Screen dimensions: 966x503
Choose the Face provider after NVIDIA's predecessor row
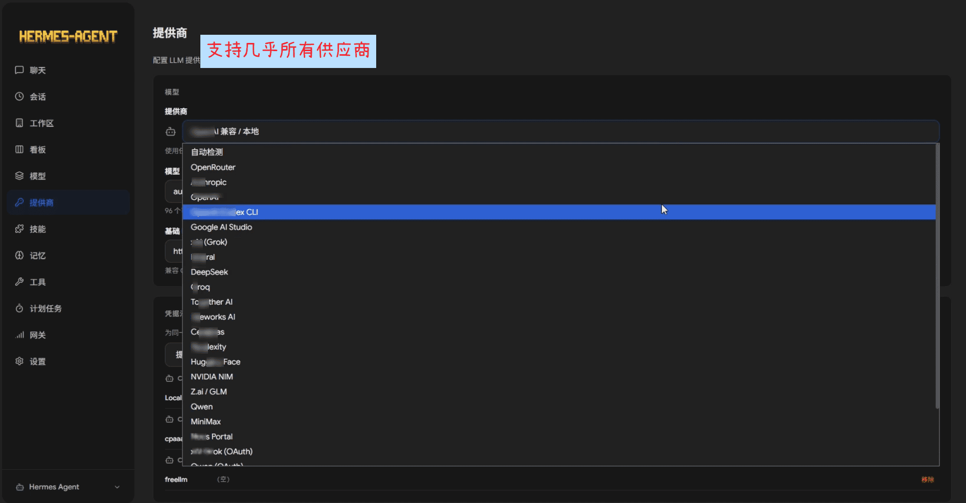click(559, 361)
